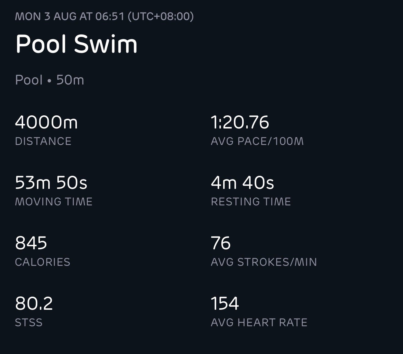This screenshot has width=403, height=354.
Task: Click the Pool 50m subtitle
Action: [x=49, y=80]
